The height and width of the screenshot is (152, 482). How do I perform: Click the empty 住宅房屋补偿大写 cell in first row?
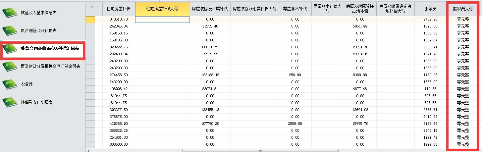point(162,20)
